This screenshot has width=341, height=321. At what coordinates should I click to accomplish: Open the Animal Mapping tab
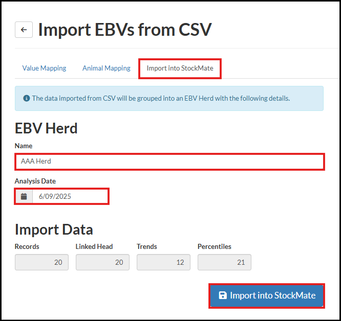(106, 68)
